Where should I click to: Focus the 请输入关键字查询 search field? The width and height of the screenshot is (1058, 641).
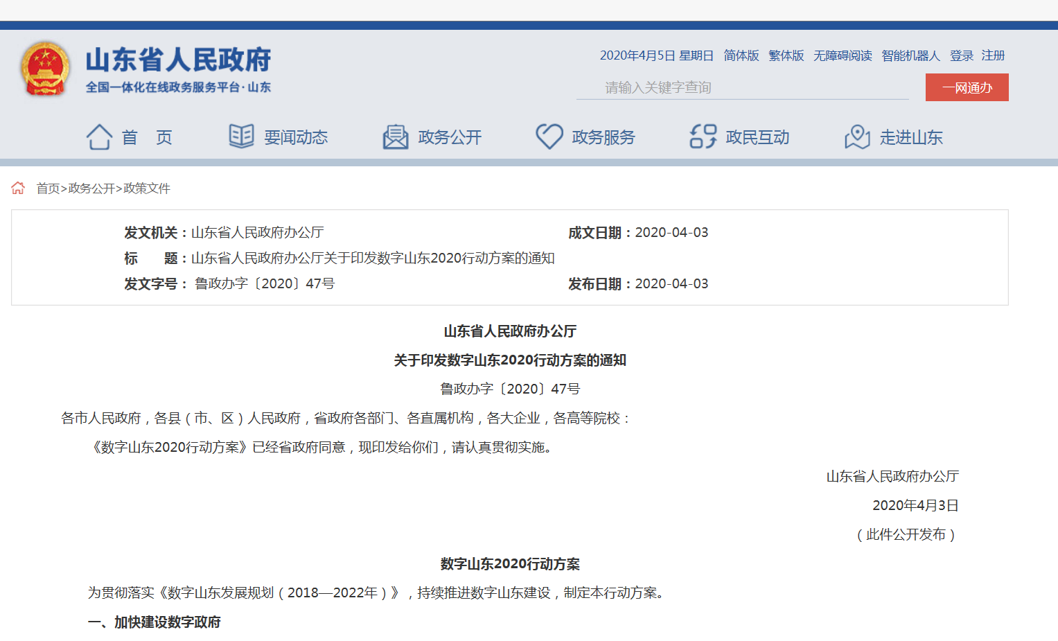point(743,87)
